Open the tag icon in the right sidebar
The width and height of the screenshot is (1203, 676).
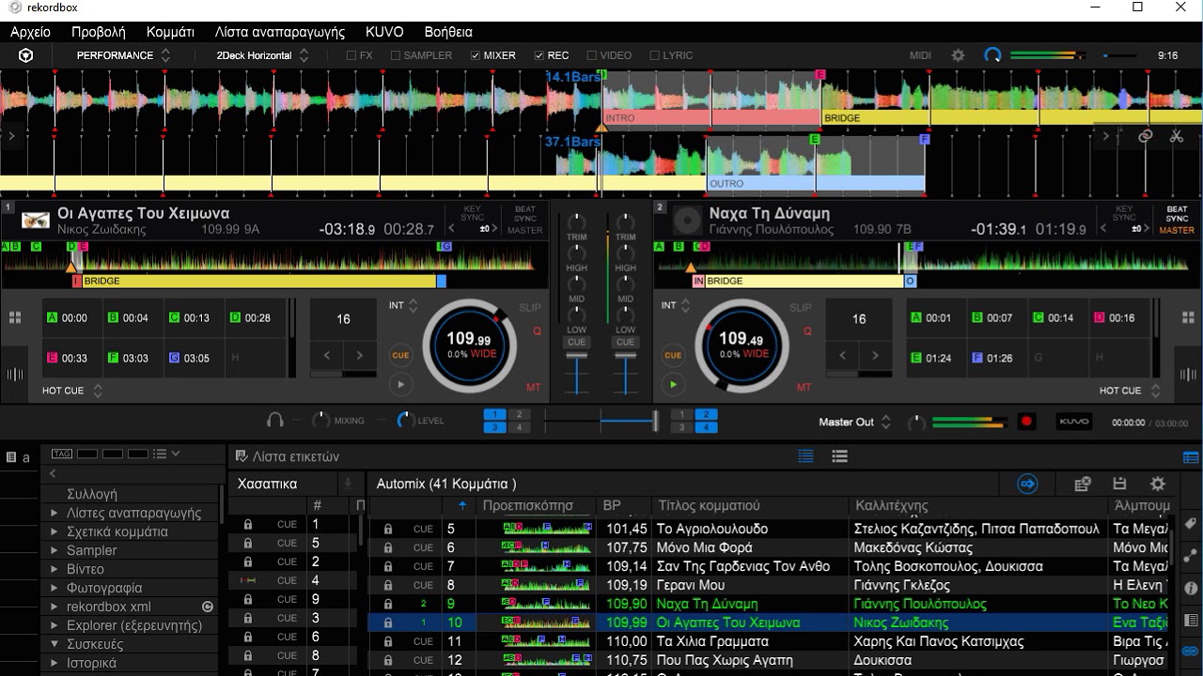pos(1190,524)
